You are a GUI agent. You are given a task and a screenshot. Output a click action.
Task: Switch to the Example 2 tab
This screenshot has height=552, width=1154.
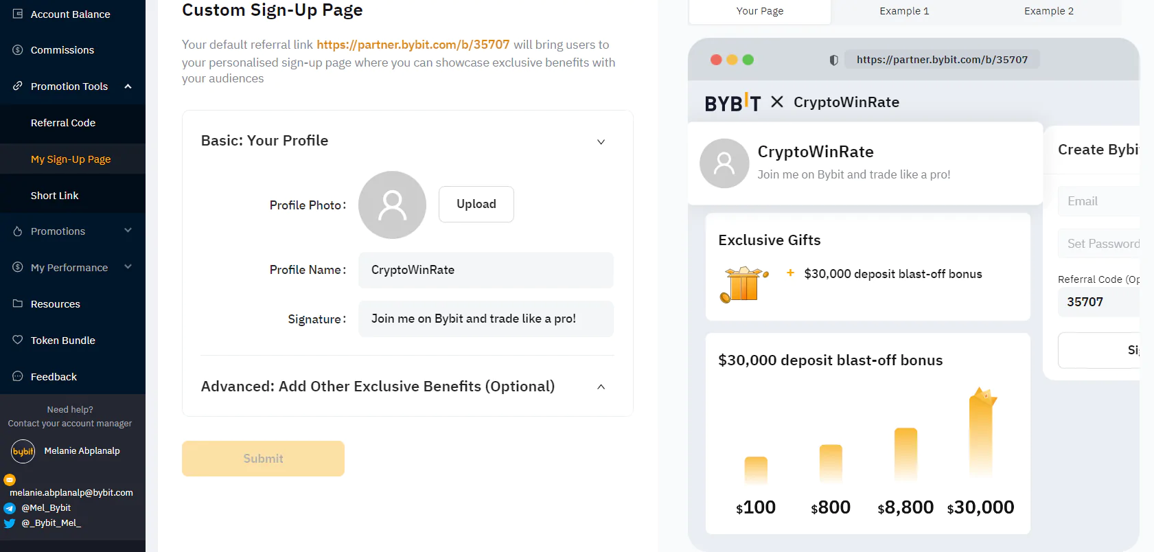1049,11
